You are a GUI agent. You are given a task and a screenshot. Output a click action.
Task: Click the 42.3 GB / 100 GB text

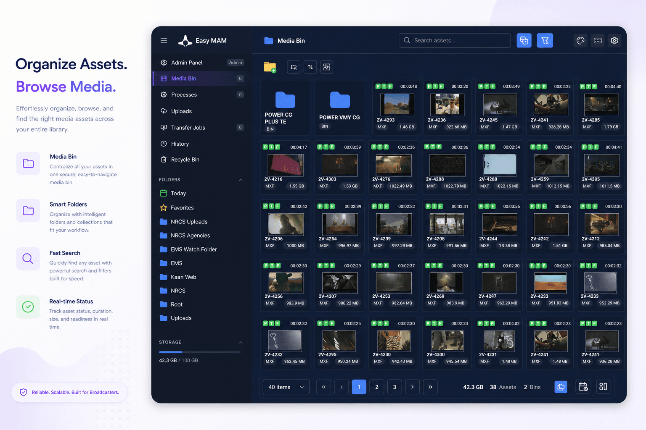178,360
